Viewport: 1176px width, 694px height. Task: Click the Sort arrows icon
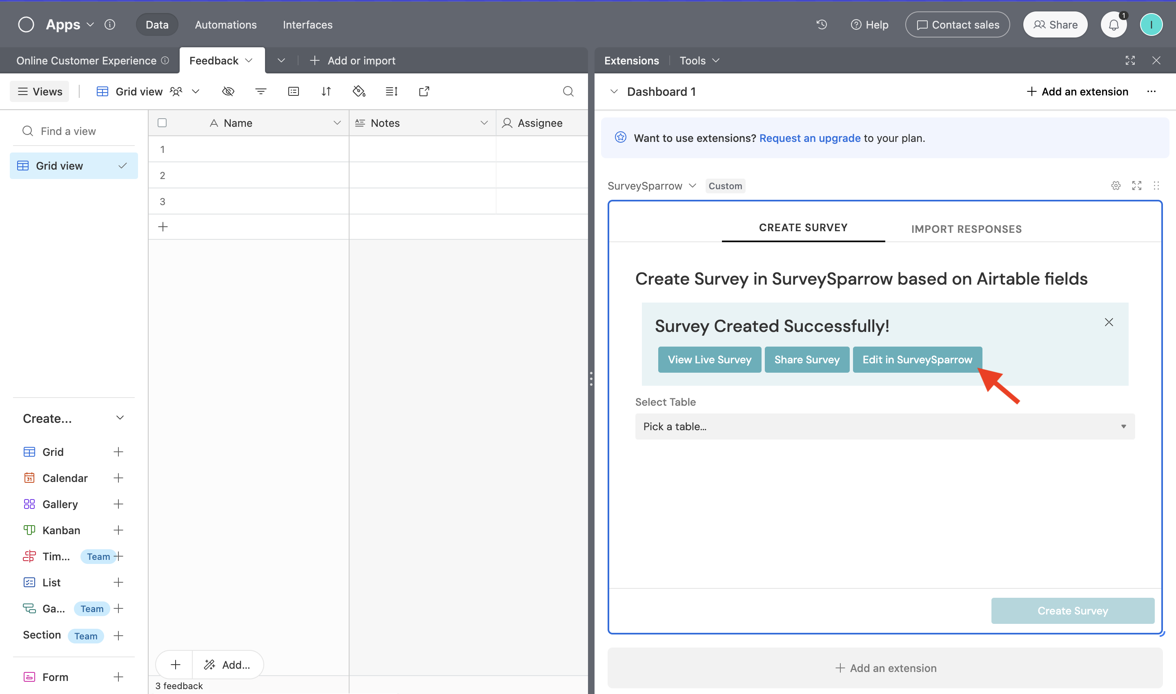tap(326, 91)
